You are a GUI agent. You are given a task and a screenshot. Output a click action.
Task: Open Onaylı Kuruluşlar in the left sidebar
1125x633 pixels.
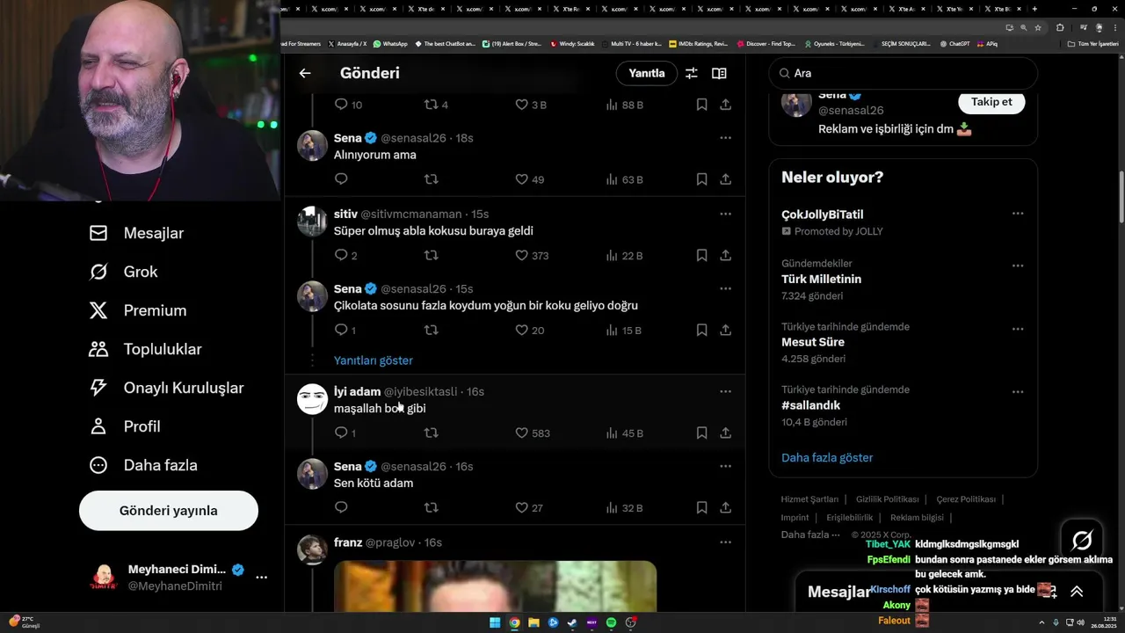tap(167, 388)
